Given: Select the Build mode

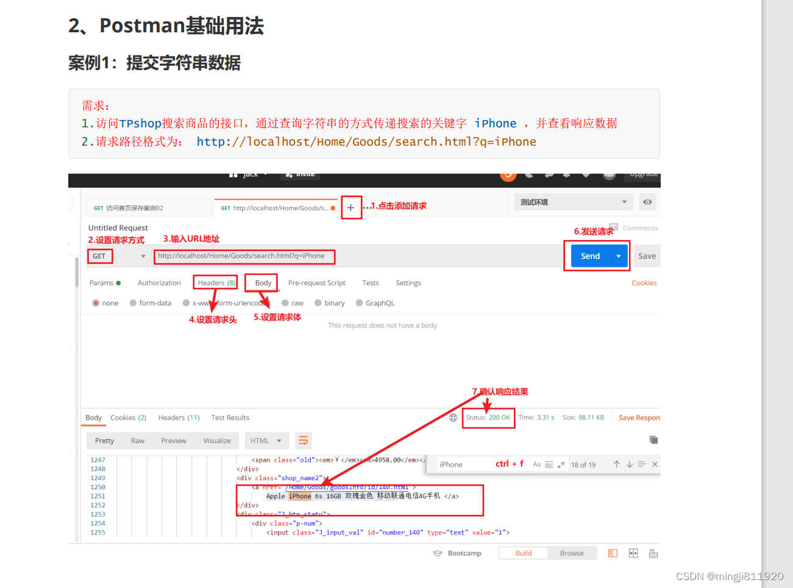Looking at the screenshot, I should (523, 553).
